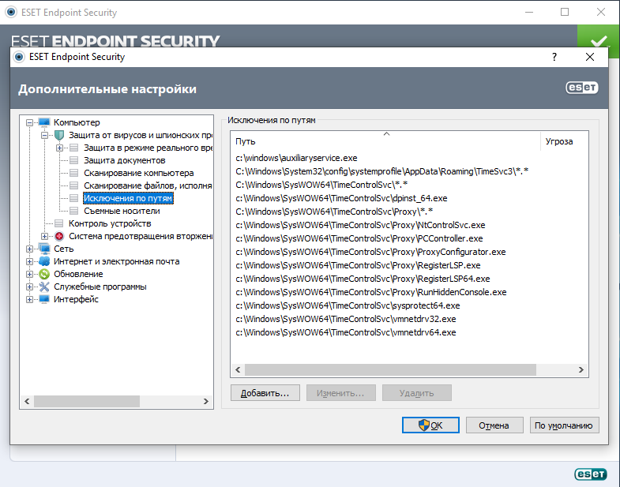Confirm with the OK button
Viewport: 620px width, 487px height.
(x=430, y=425)
